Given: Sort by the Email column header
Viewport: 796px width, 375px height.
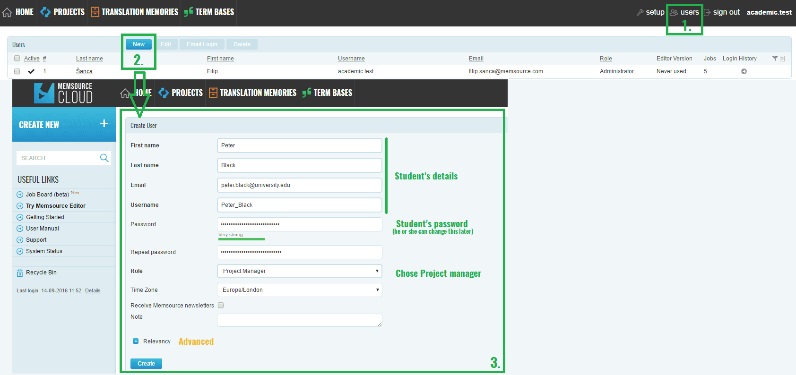Looking at the screenshot, I should [476, 59].
